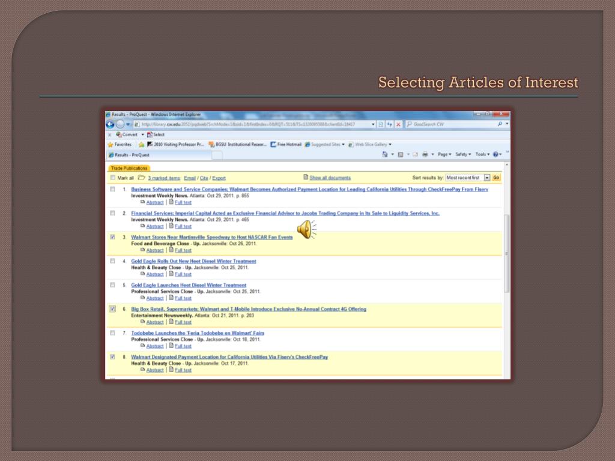Image resolution: width=615 pixels, height=461 pixels.
Task: Click the Full text page icon for result 3
Action: [171, 250]
